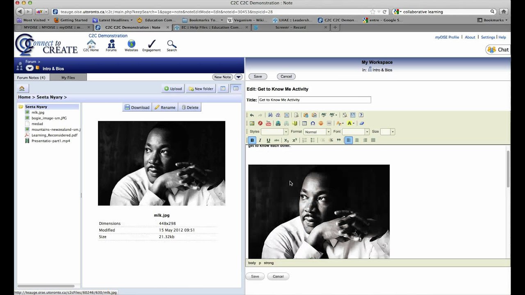This screenshot has height=295, width=525.
Task: Click the file browser home icon button
Action: point(22,88)
